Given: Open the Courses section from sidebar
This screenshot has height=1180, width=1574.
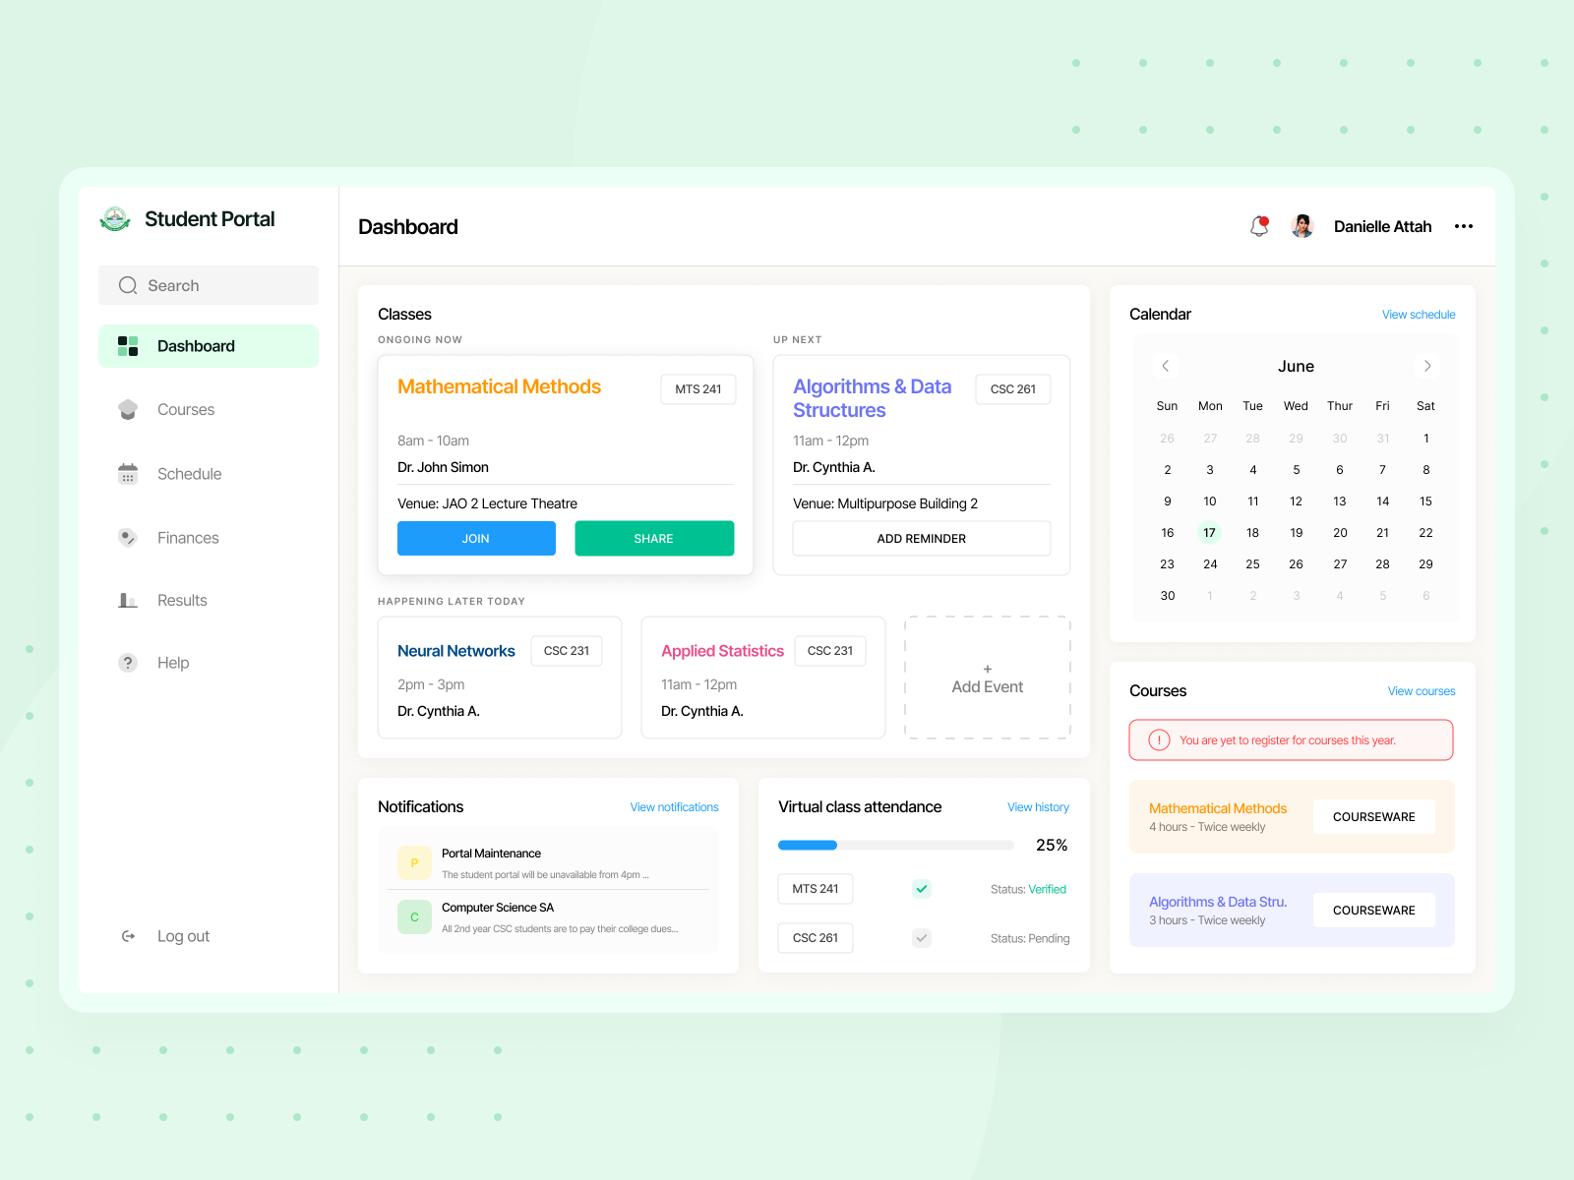Looking at the screenshot, I should click(185, 409).
